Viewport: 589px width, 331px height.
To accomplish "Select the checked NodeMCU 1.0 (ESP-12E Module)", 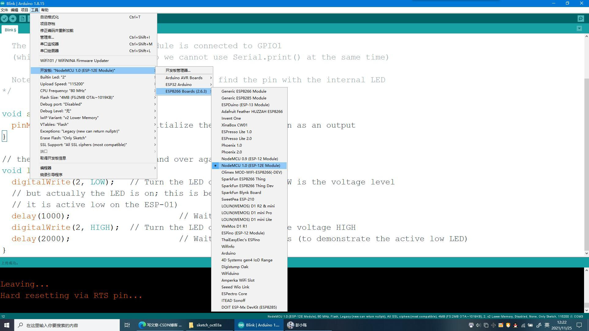I will pos(249,166).
